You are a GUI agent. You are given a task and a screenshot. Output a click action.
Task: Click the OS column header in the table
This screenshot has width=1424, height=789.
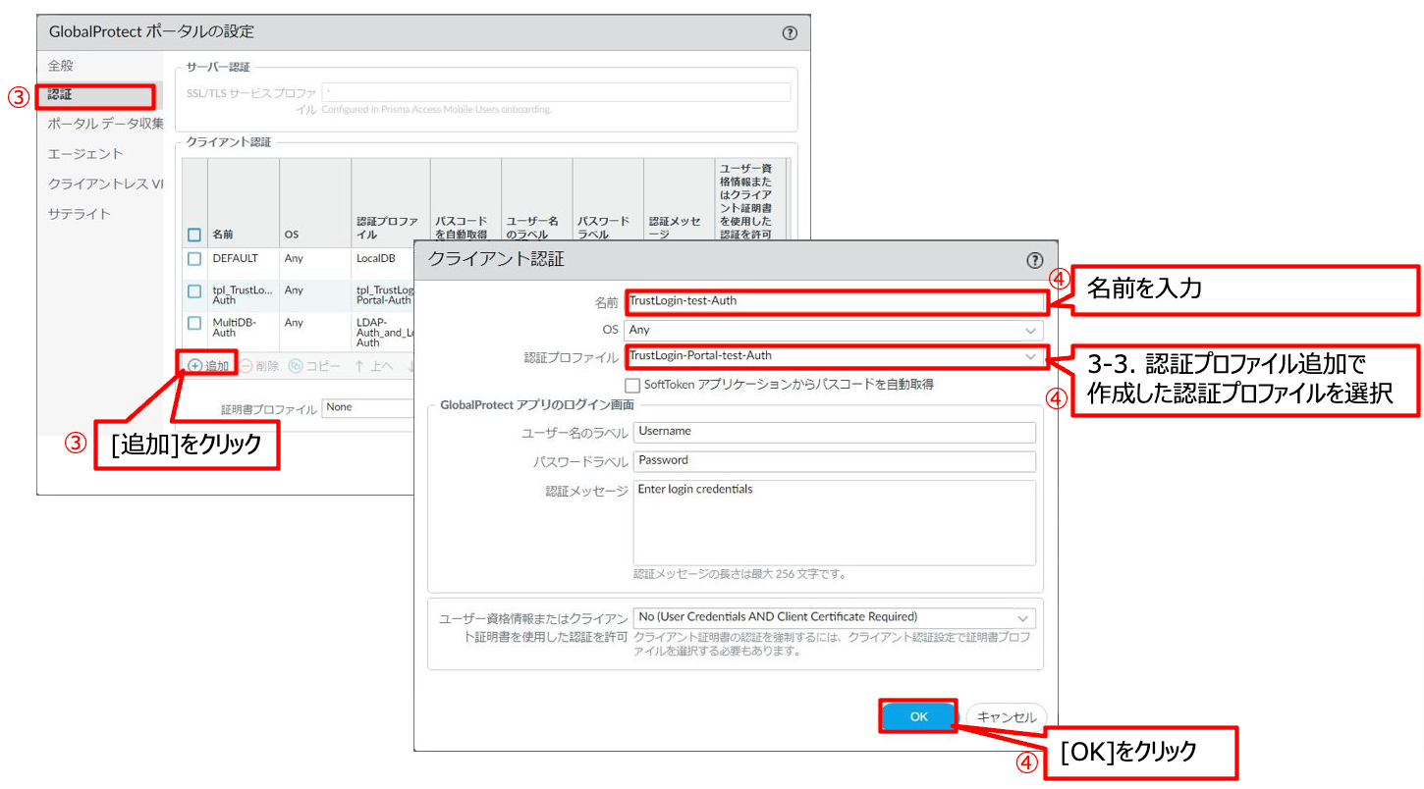click(x=292, y=236)
